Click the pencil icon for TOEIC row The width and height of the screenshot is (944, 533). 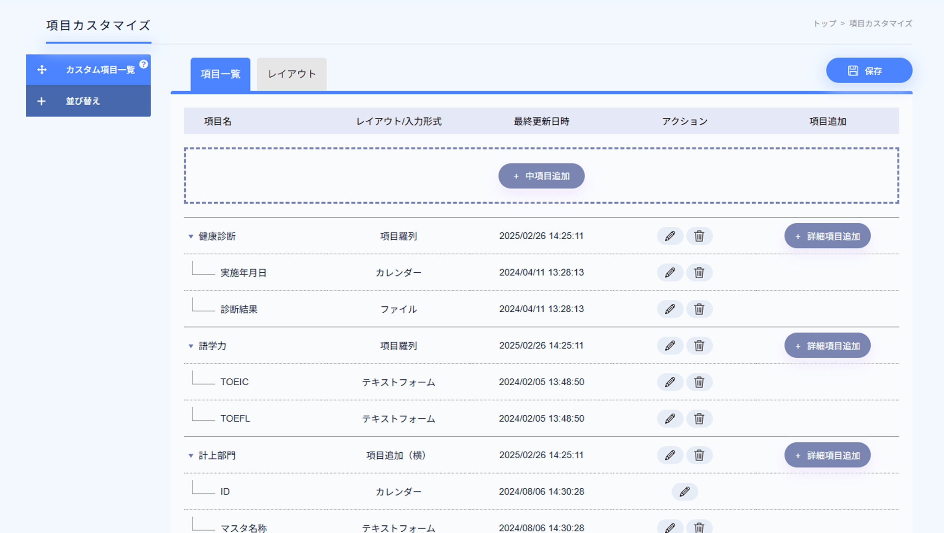pyautogui.click(x=670, y=382)
